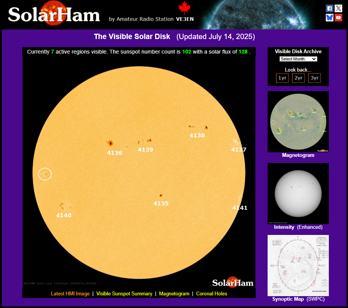This screenshot has width=348, height=308.
Task: Click sunspot region 4136 on the disk
Action: tap(111, 143)
